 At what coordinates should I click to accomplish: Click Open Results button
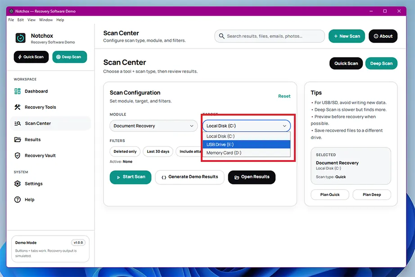tap(252, 177)
